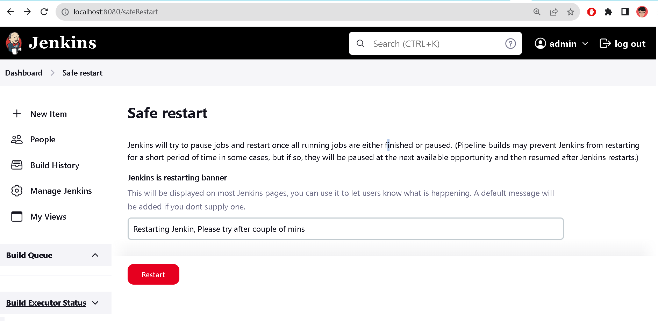The height and width of the screenshot is (321, 658).
Task: Navigate to Dashboard breadcrumb
Action: point(24,73)
